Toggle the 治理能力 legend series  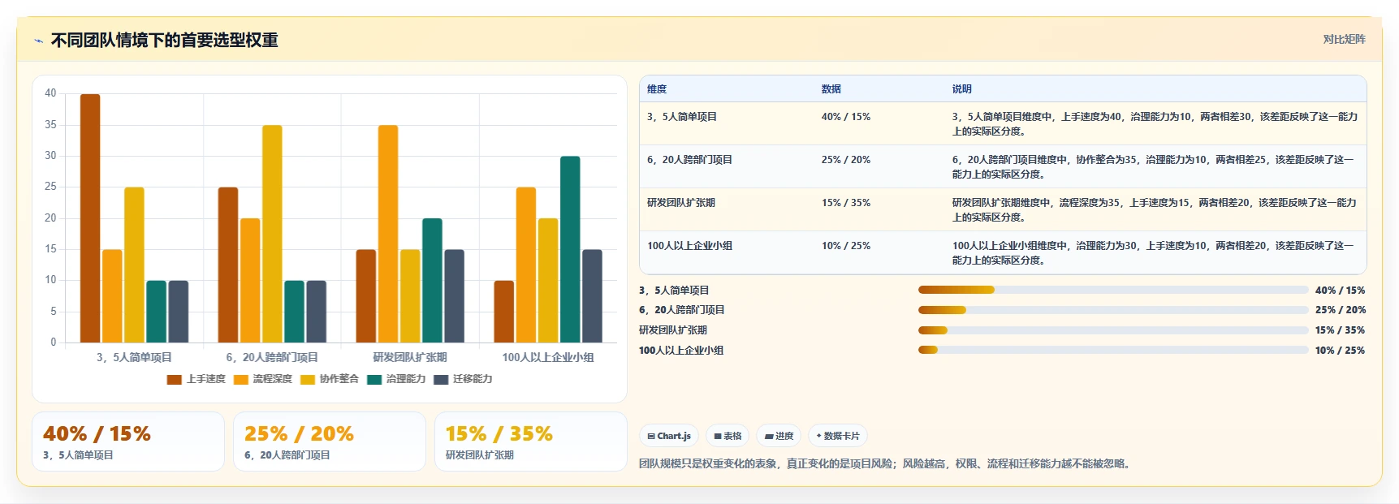pyautogui.click(x=396, y=379)
